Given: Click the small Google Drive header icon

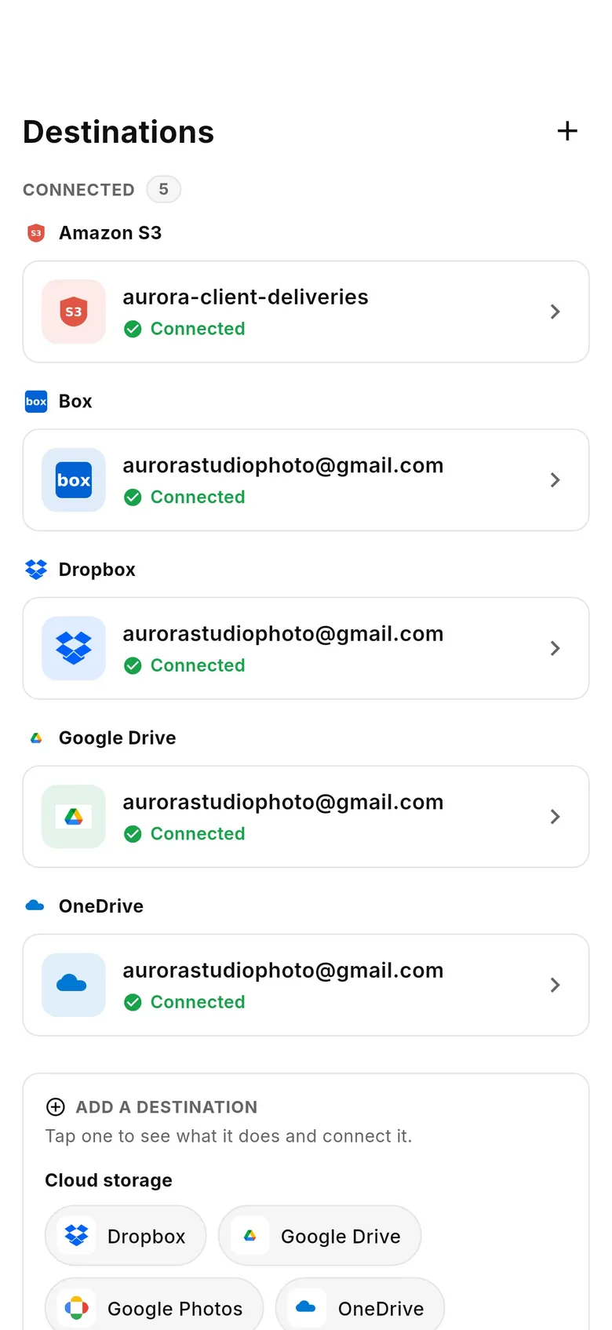Looking at the screenshot, I should pyautogui.click(x=36, y=738).
